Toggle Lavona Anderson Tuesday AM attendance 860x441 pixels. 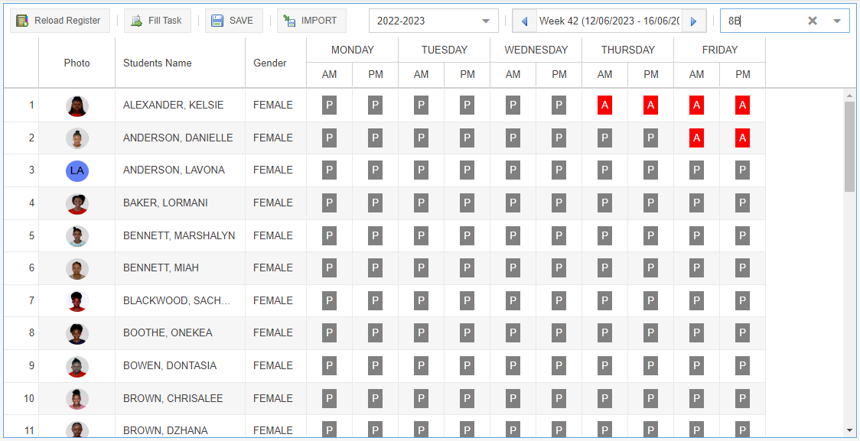[422, 170]
